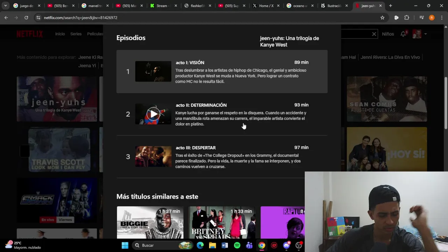This screenshot has width=448, height=252.
Task: Bookmark this page with the star icon
Action: [383, 17]
